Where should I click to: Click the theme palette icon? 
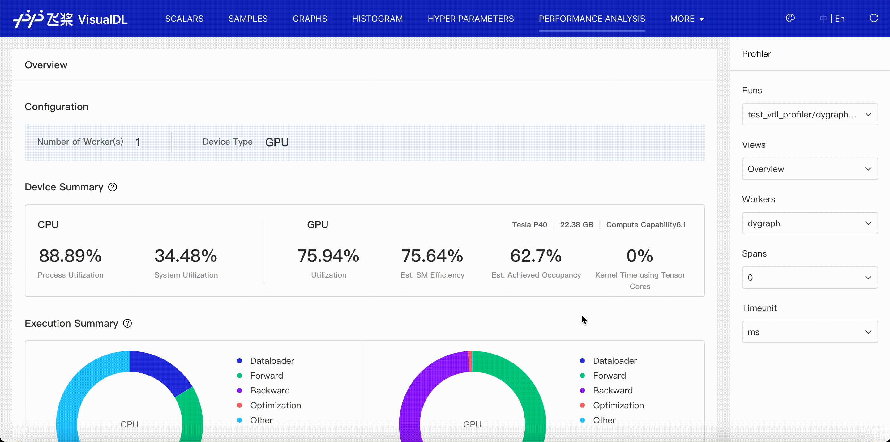[x=790, y=18]
